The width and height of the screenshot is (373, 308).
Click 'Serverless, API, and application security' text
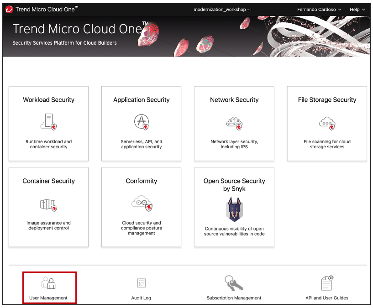142,144
